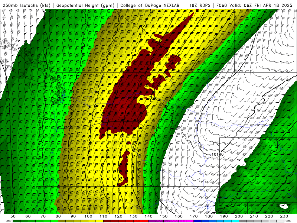Click the 170 label on the color scale
Screen dimensions: 297x223
tap(194, 216)
